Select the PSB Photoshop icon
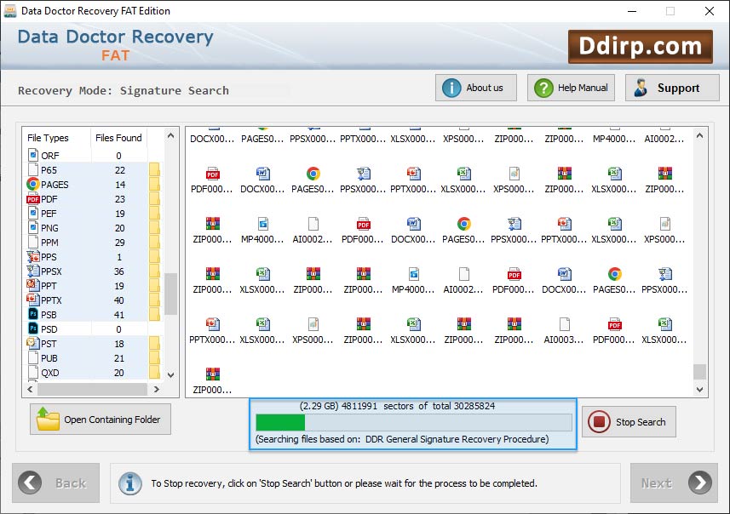This screenshot has height=514, width=730. [33, 314]
